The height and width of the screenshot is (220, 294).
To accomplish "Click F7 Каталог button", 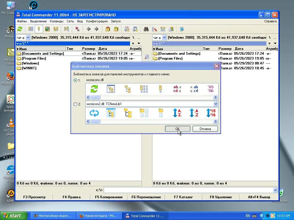I will pos(183,197).
